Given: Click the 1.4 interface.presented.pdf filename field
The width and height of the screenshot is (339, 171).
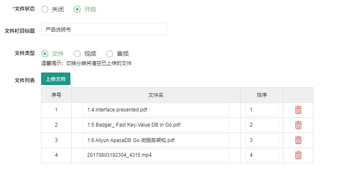Looking at the screenshot, I should pos(156,110).
